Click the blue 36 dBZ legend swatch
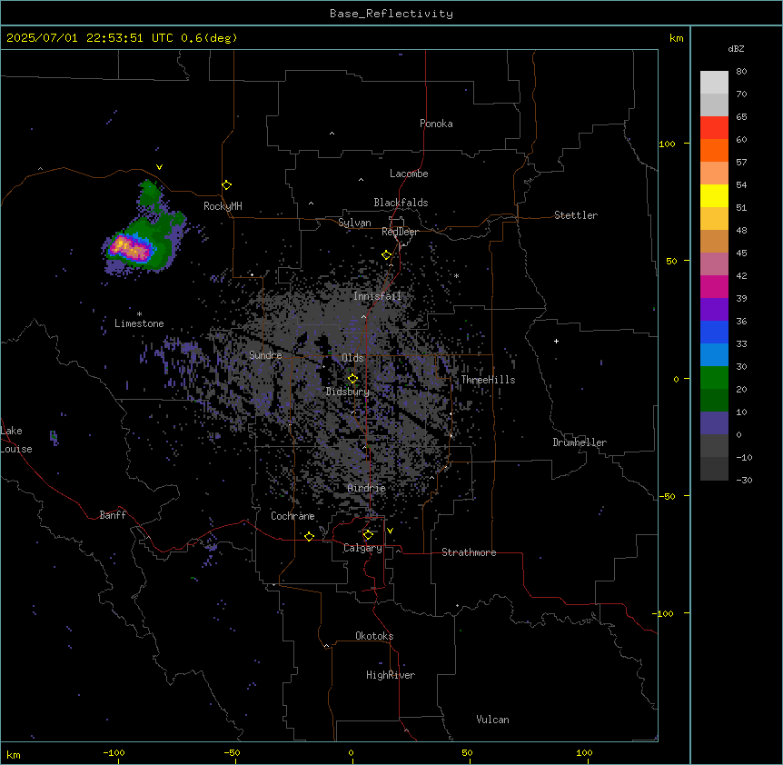Viewport: 783px width, 765px height. [714, 332]
